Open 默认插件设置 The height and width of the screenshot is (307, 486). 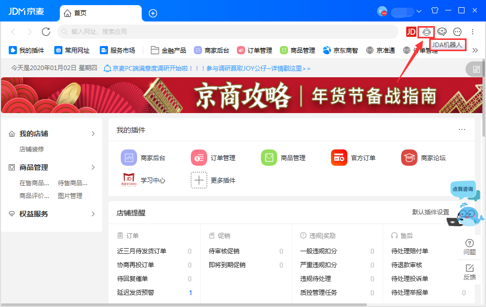(431, 212)
